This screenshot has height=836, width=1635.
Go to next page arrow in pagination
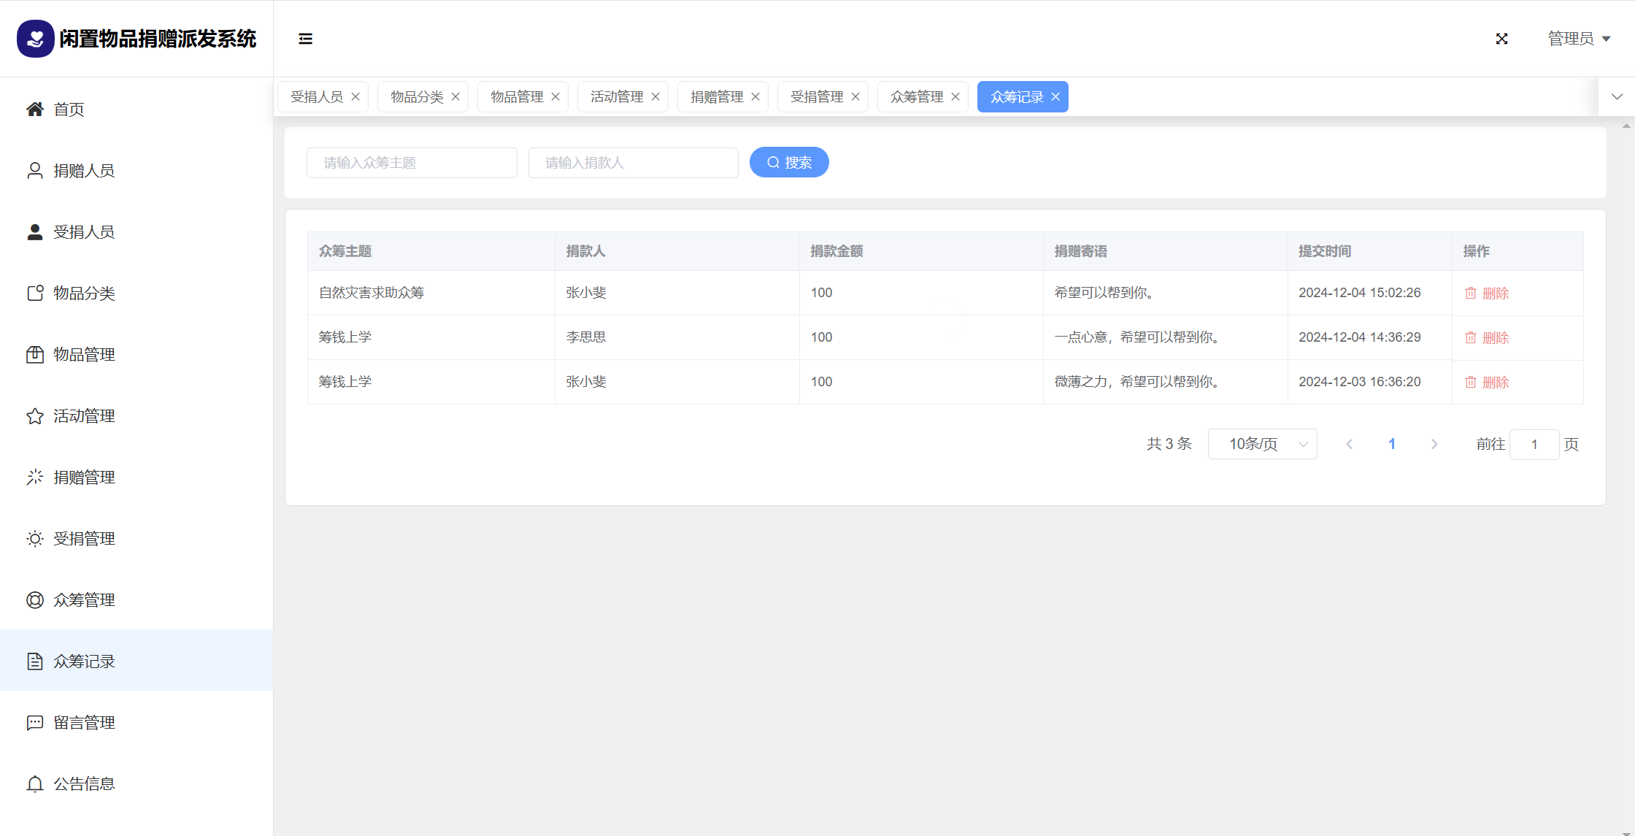(1434, 444)
